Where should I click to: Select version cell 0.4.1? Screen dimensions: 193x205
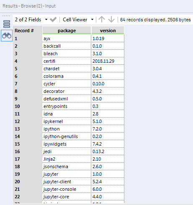(x=108, y=76)
